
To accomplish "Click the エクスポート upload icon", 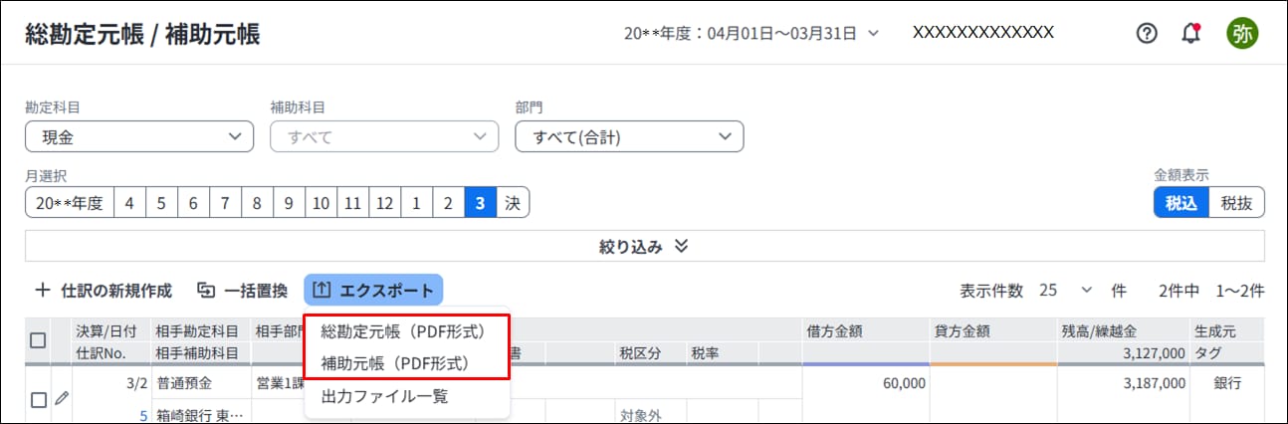I will [x=322, y=291].
